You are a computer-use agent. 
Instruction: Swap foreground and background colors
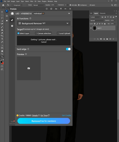click(x=3, y=60)
